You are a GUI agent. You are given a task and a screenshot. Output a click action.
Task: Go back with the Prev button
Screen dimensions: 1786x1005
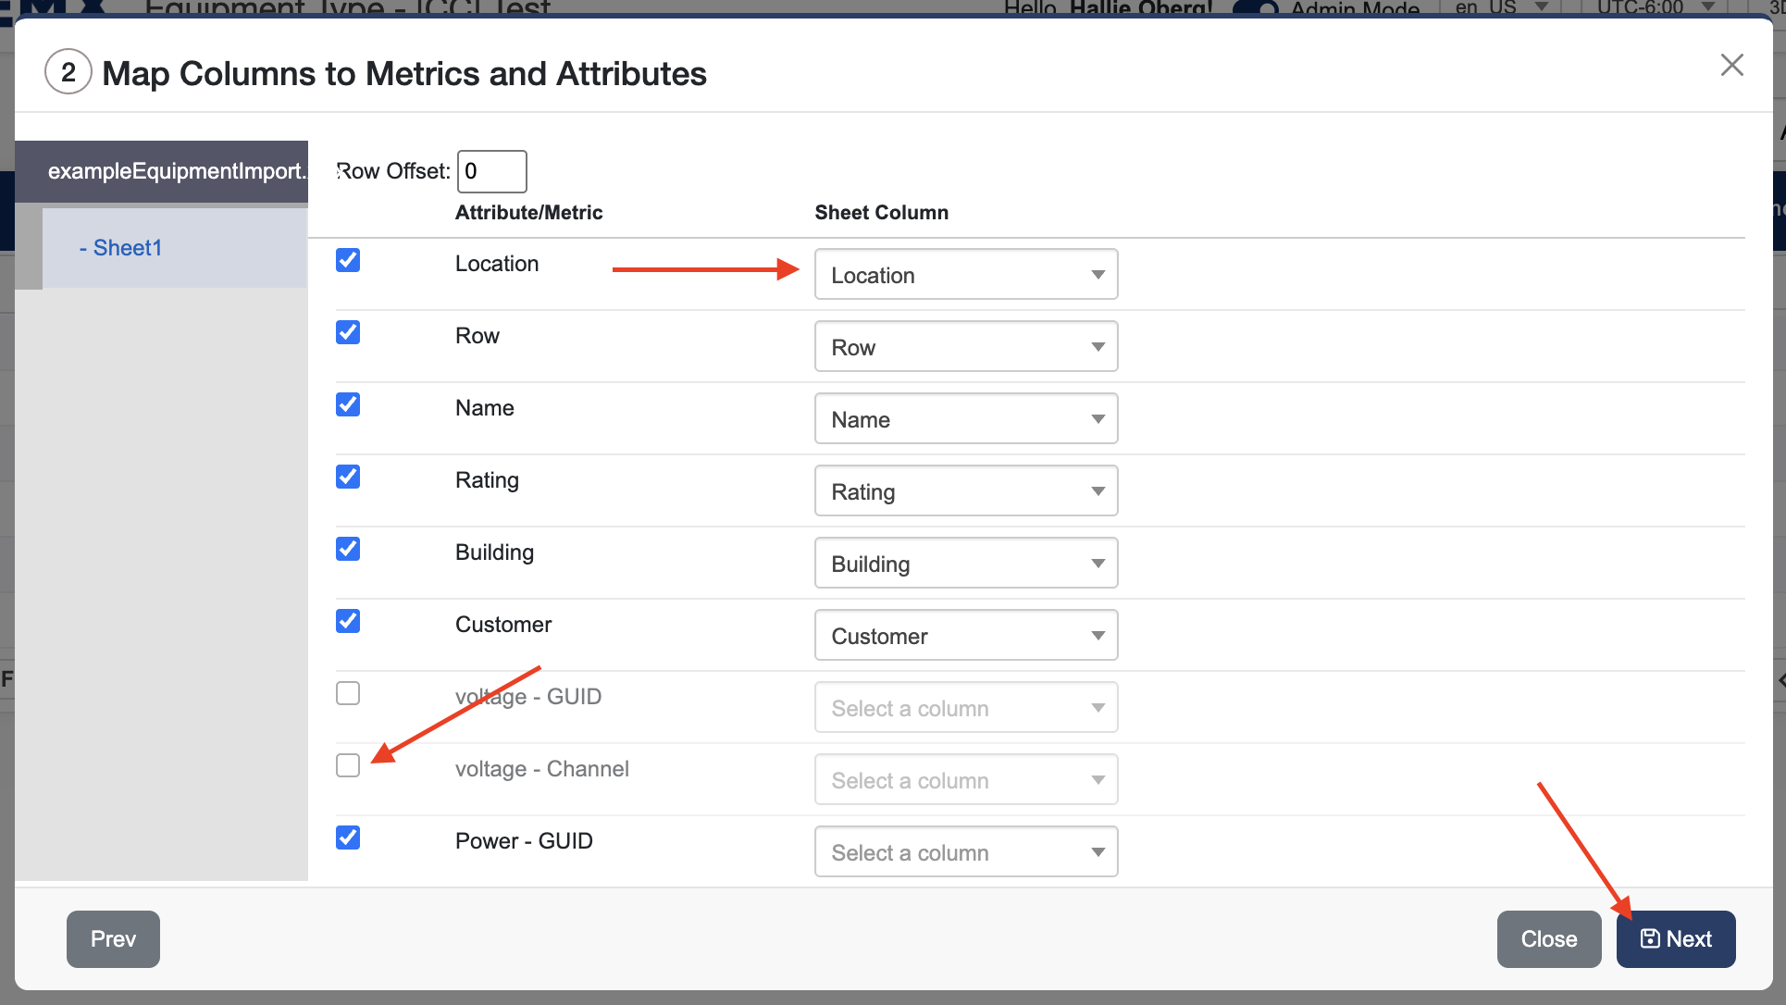[113, 939]
